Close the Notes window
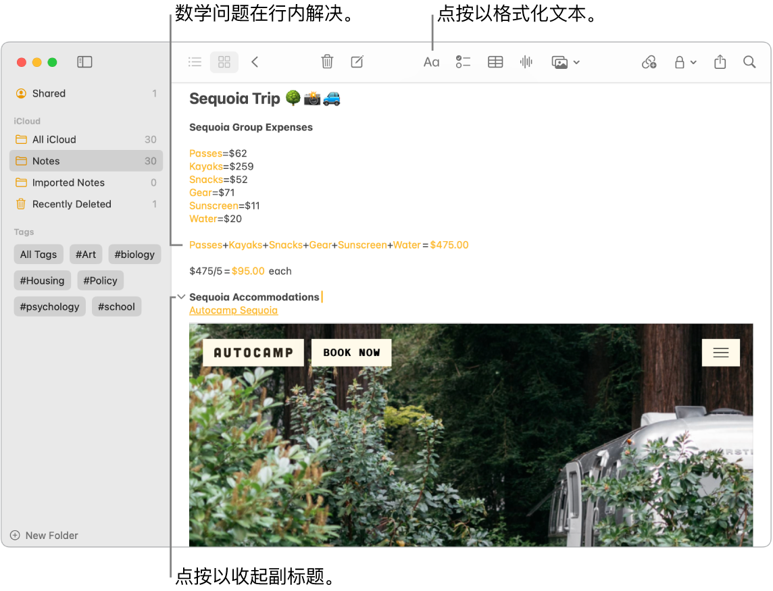This screenshot has height=591, width=773. 21,62
